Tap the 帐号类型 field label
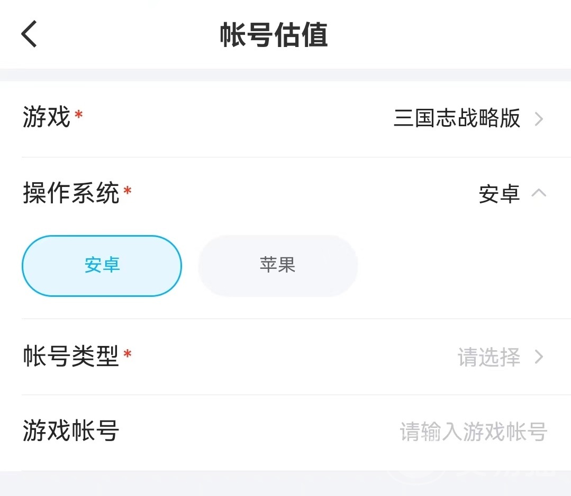The image size is (571, 496). (x=71, y=357)
